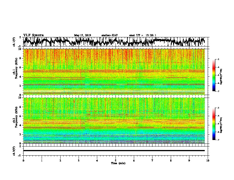Click the ch.1 spectrogram panel
234x180 pixels.
[114, 72]
